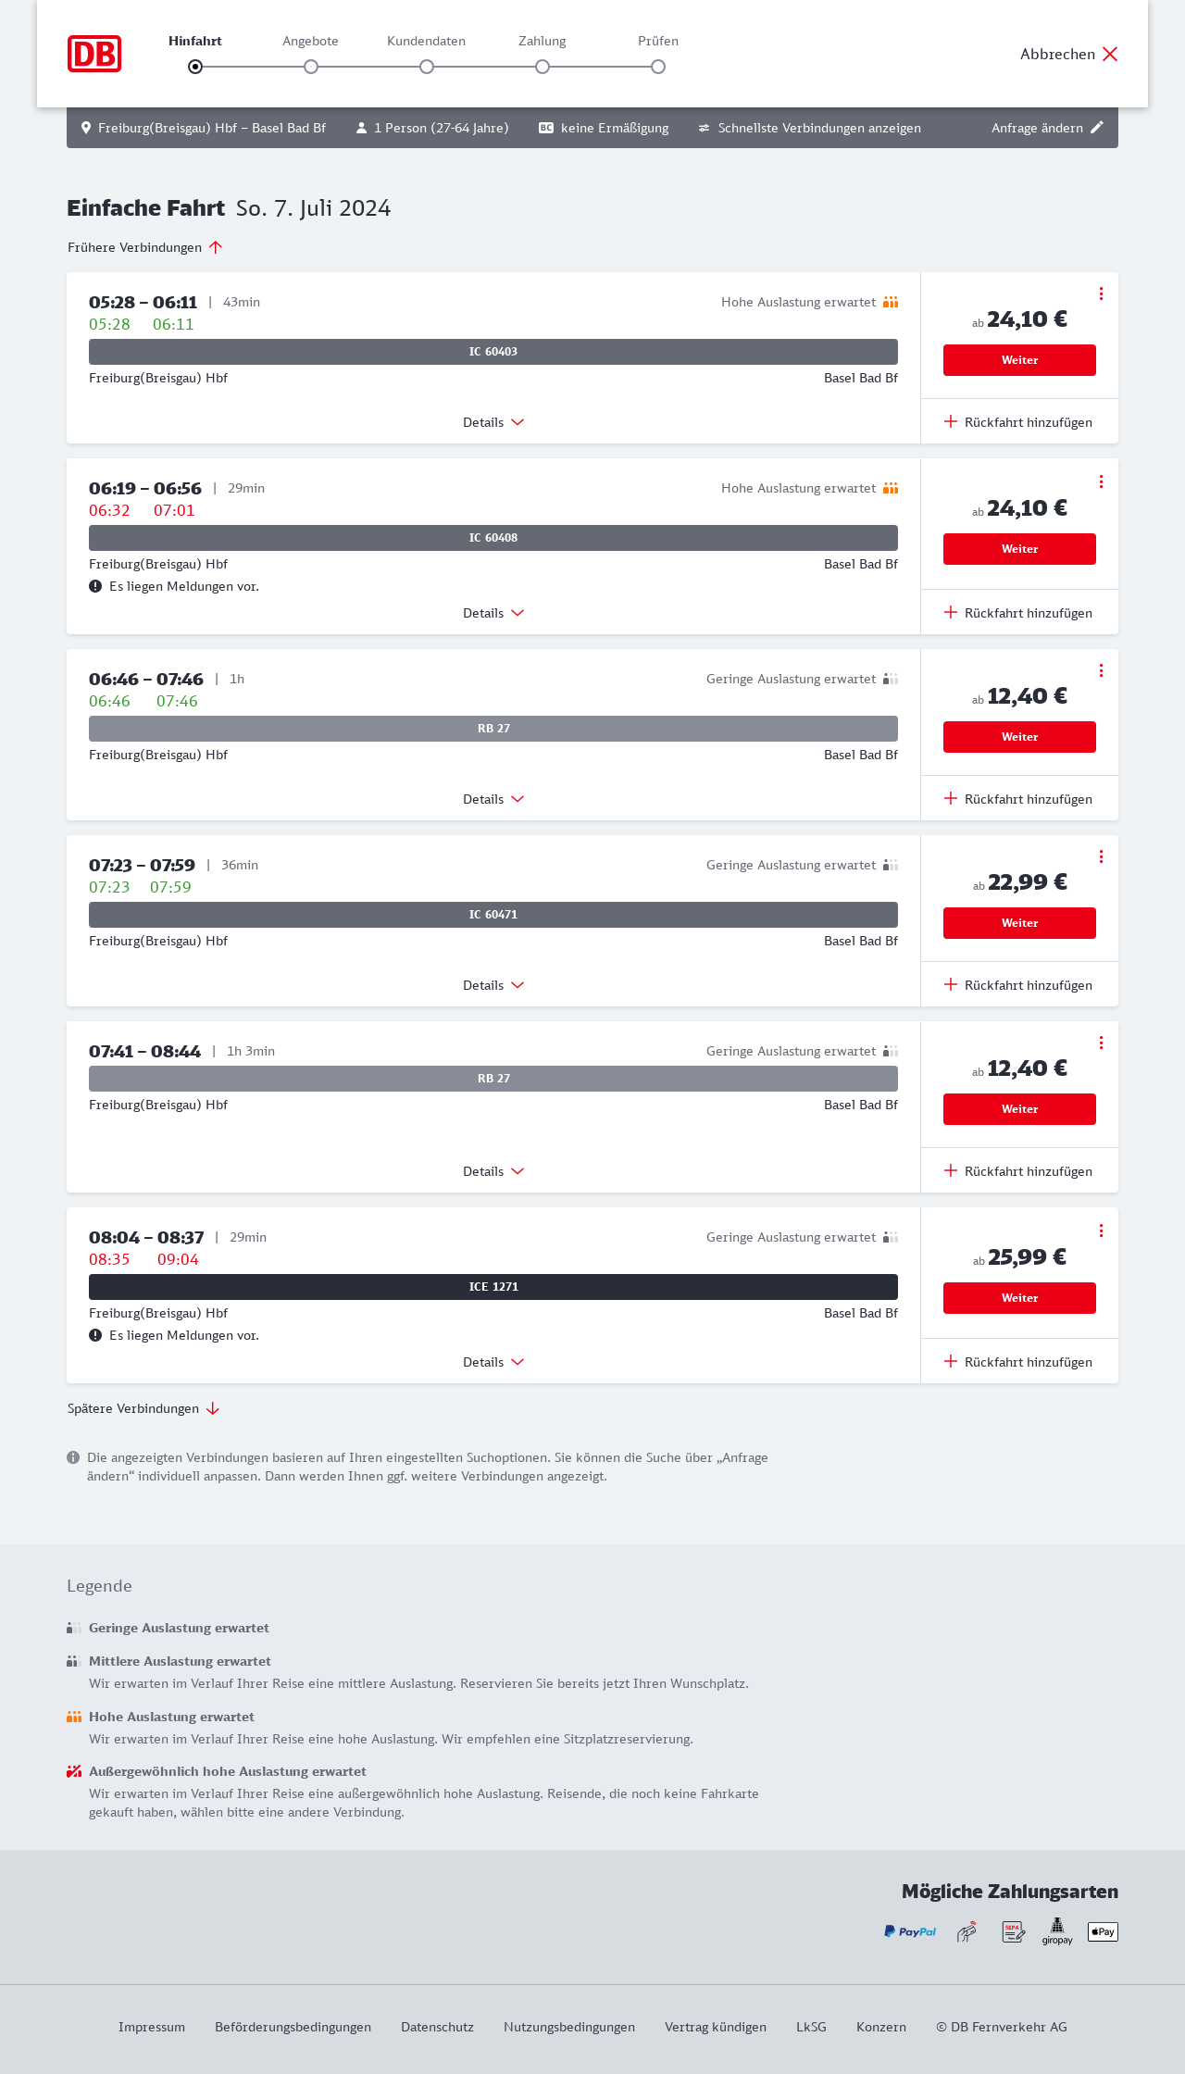Click the giropay payment icon

[x=1057, y=1931]
